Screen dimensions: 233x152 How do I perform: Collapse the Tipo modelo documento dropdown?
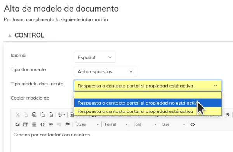pos(148,86)
